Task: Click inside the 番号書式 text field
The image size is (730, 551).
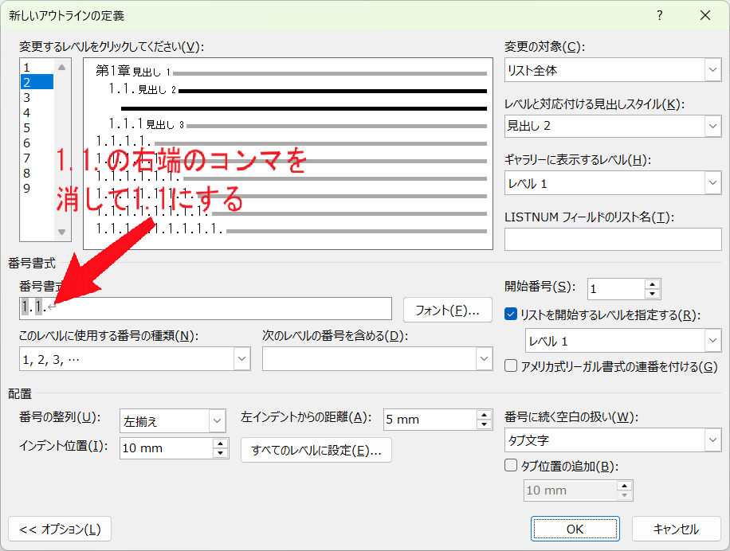Action: (206, 309)
